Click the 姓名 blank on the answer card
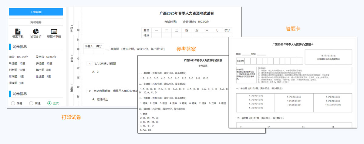The height and width of the screenshot is (144, 364). tap(245, 54)
